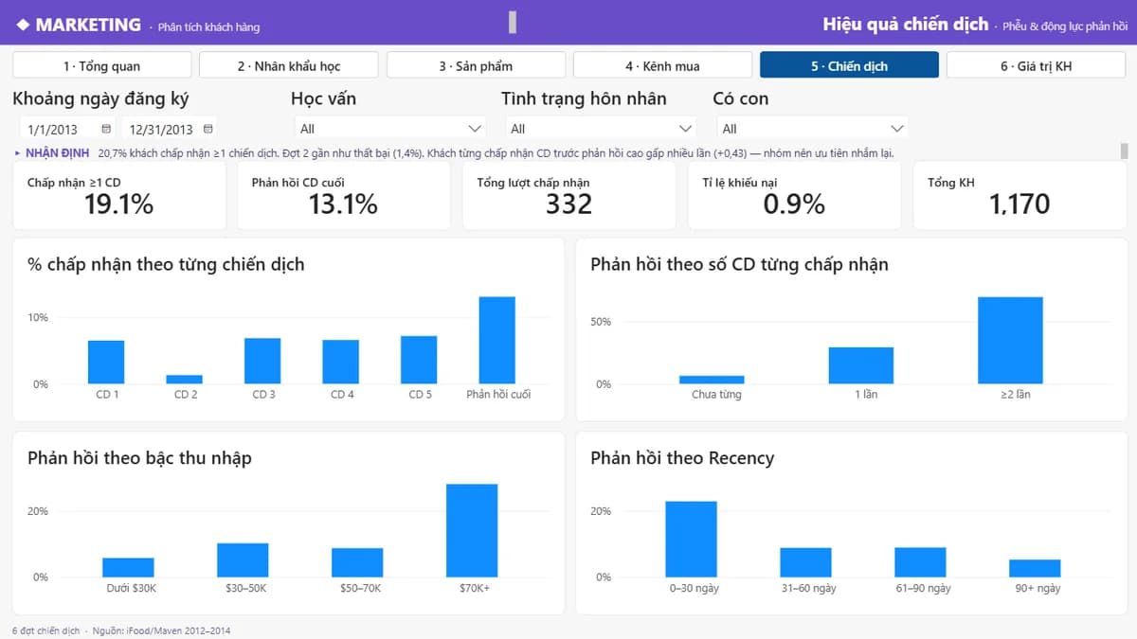The image size is (1137, 639).
Task: Click the header subtitle Phễu & động lực phản hồi
Action: click(1064, 27)
